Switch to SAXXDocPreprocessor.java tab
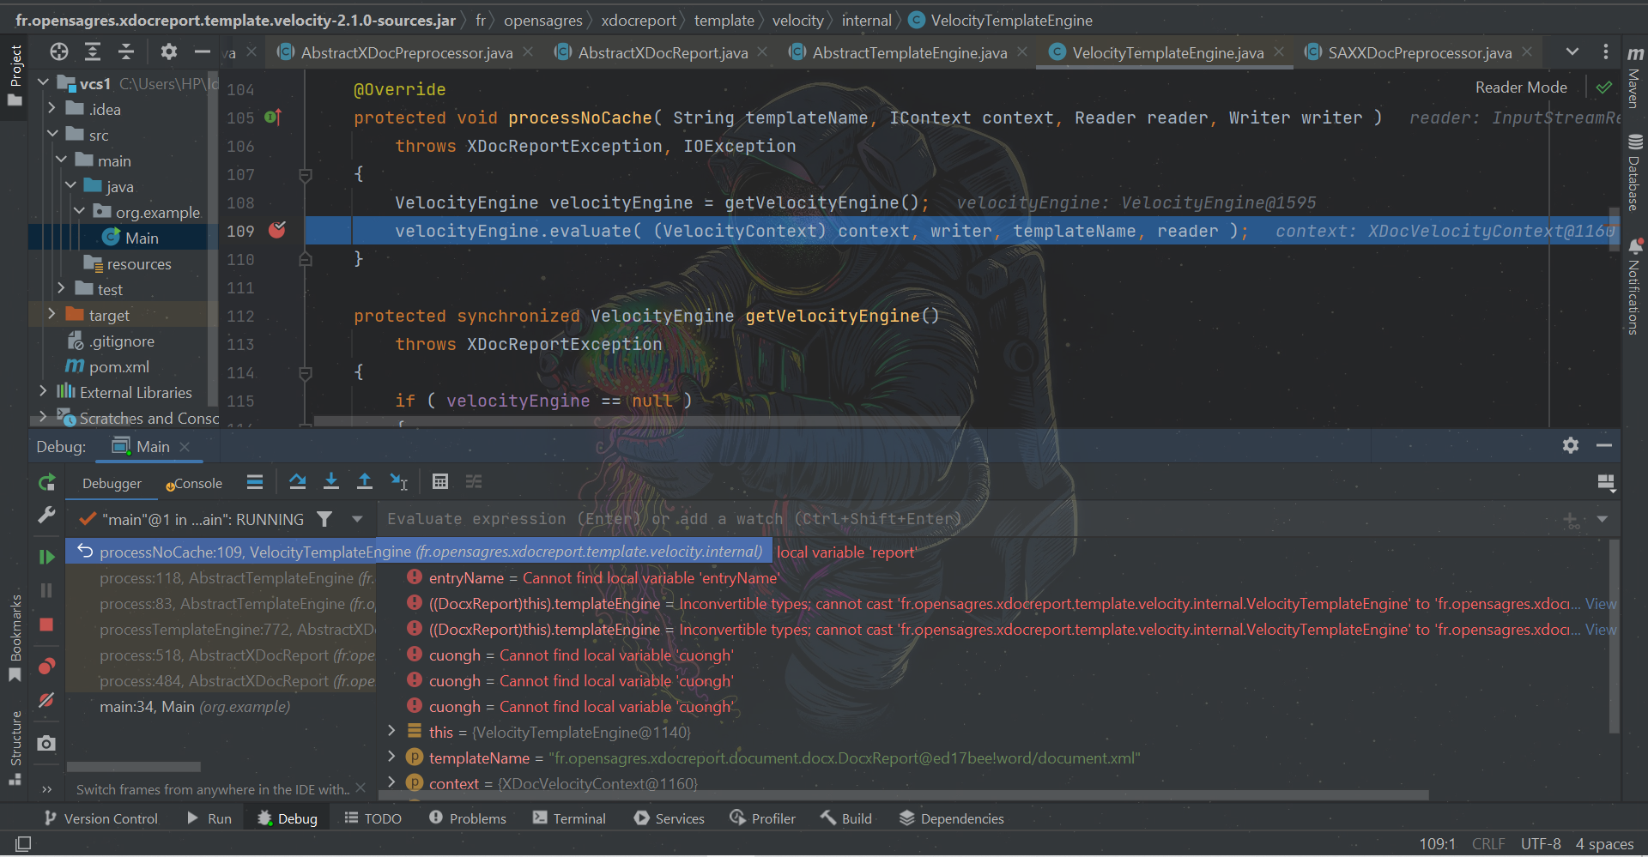 1420,52
